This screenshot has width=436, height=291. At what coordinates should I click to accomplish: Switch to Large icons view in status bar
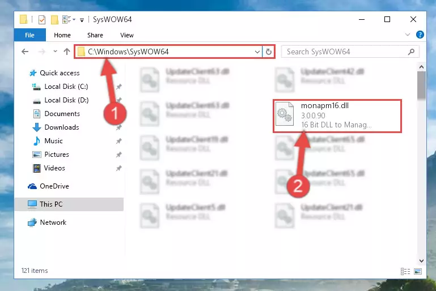(418, 271)
